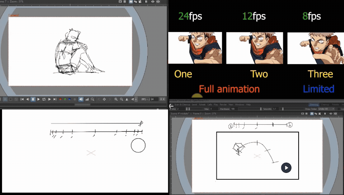This screenshot has width=344, height=195.
Task: Click the Smooth slider handle
Action: (283, 109)
